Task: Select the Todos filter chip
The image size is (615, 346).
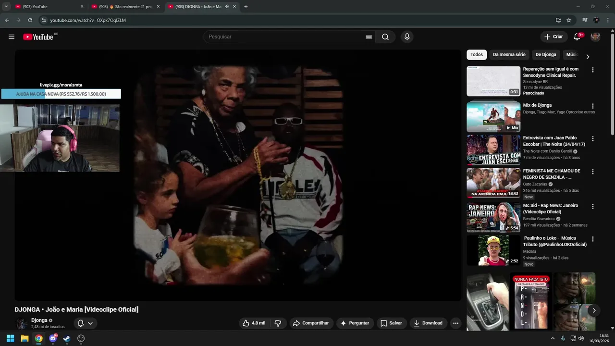Action: (x=477, y=55)
